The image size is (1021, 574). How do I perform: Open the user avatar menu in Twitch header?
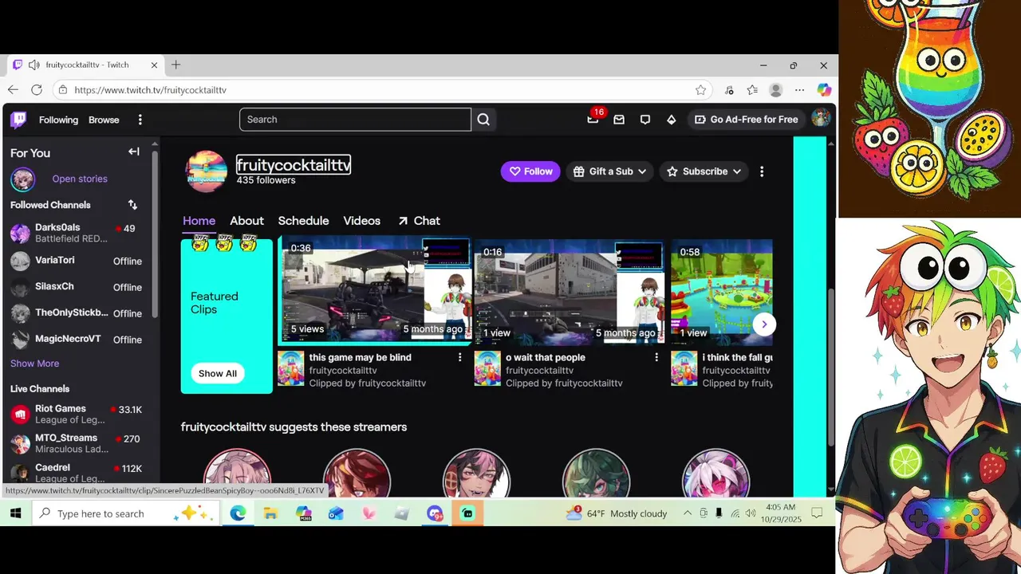click(820, 119)
